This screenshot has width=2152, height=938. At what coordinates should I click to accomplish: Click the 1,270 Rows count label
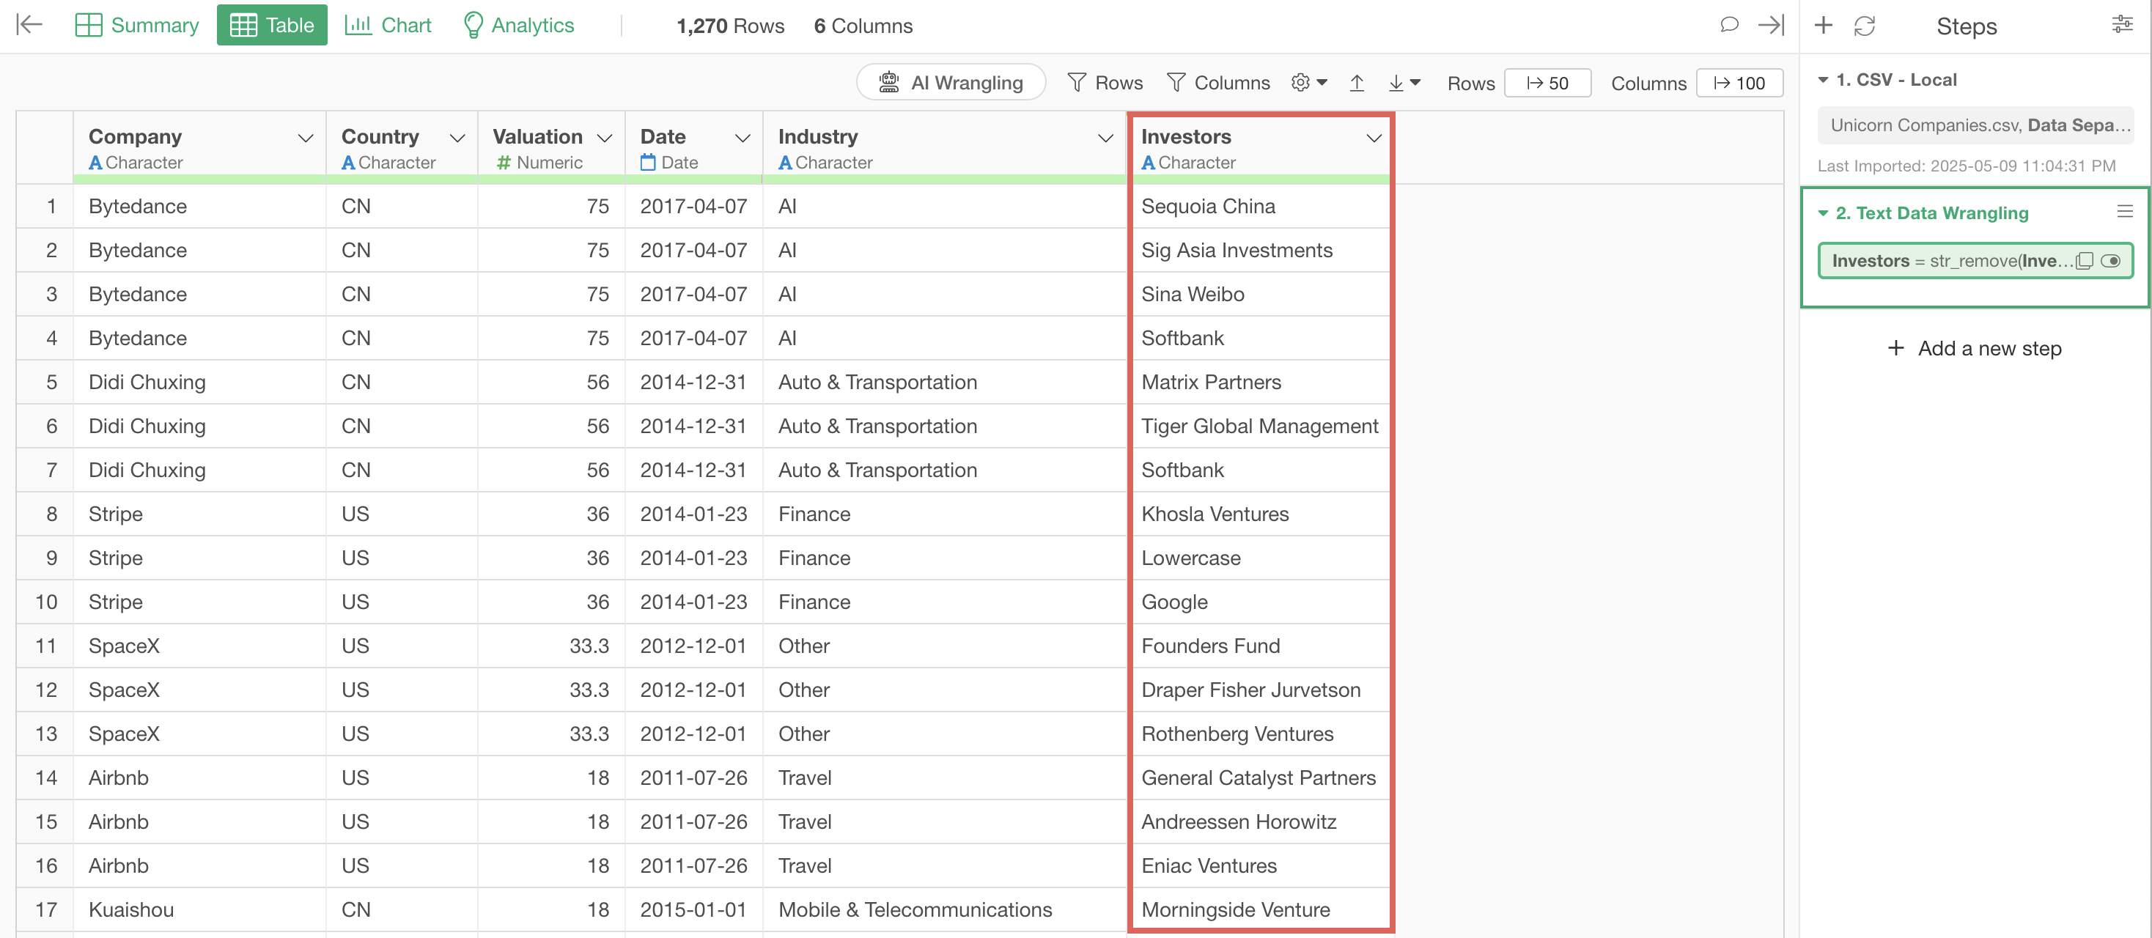point(730,26)
